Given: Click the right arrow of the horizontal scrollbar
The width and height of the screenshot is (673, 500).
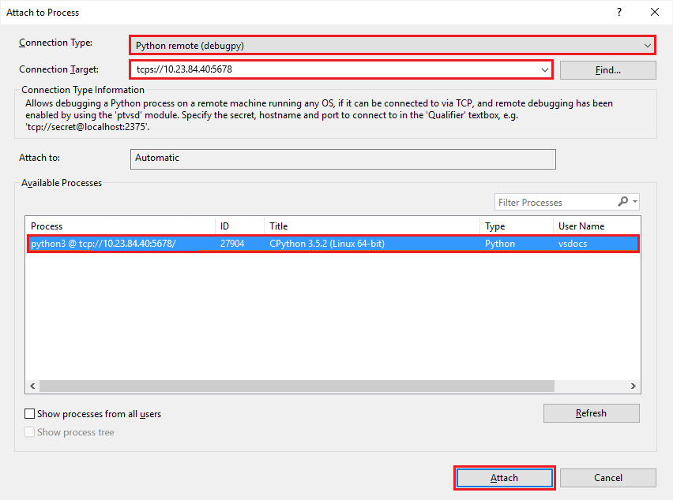Looking at the screenshot, I should tap(633, 386).
